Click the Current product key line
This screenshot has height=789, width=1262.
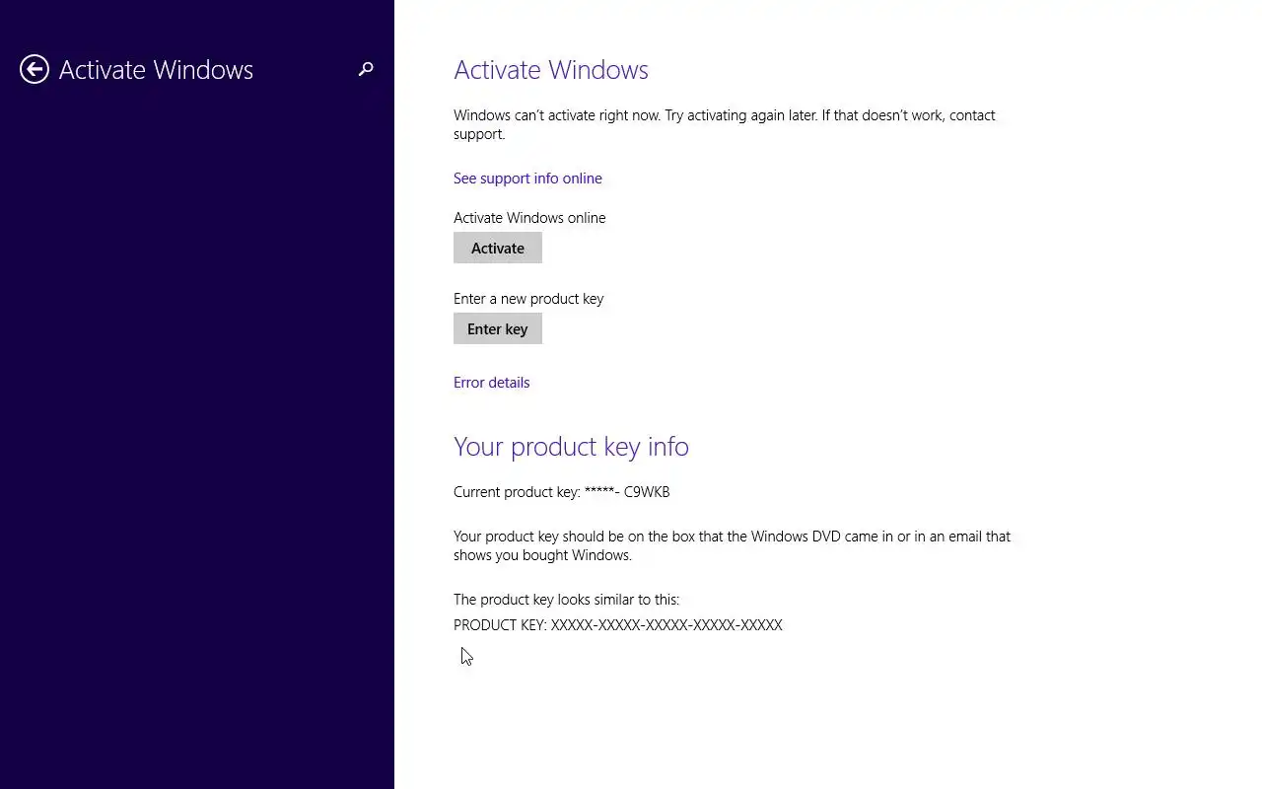click(x=562, y=491)
